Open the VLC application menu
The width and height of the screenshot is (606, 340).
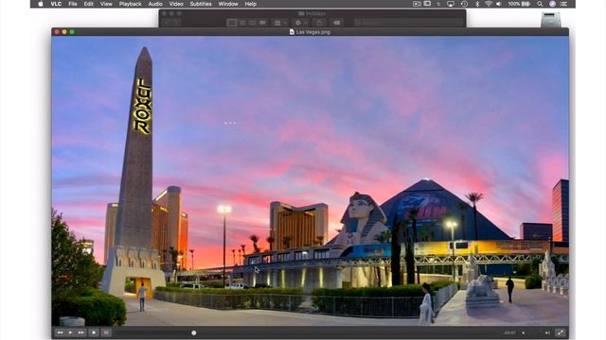click(56, 4)
